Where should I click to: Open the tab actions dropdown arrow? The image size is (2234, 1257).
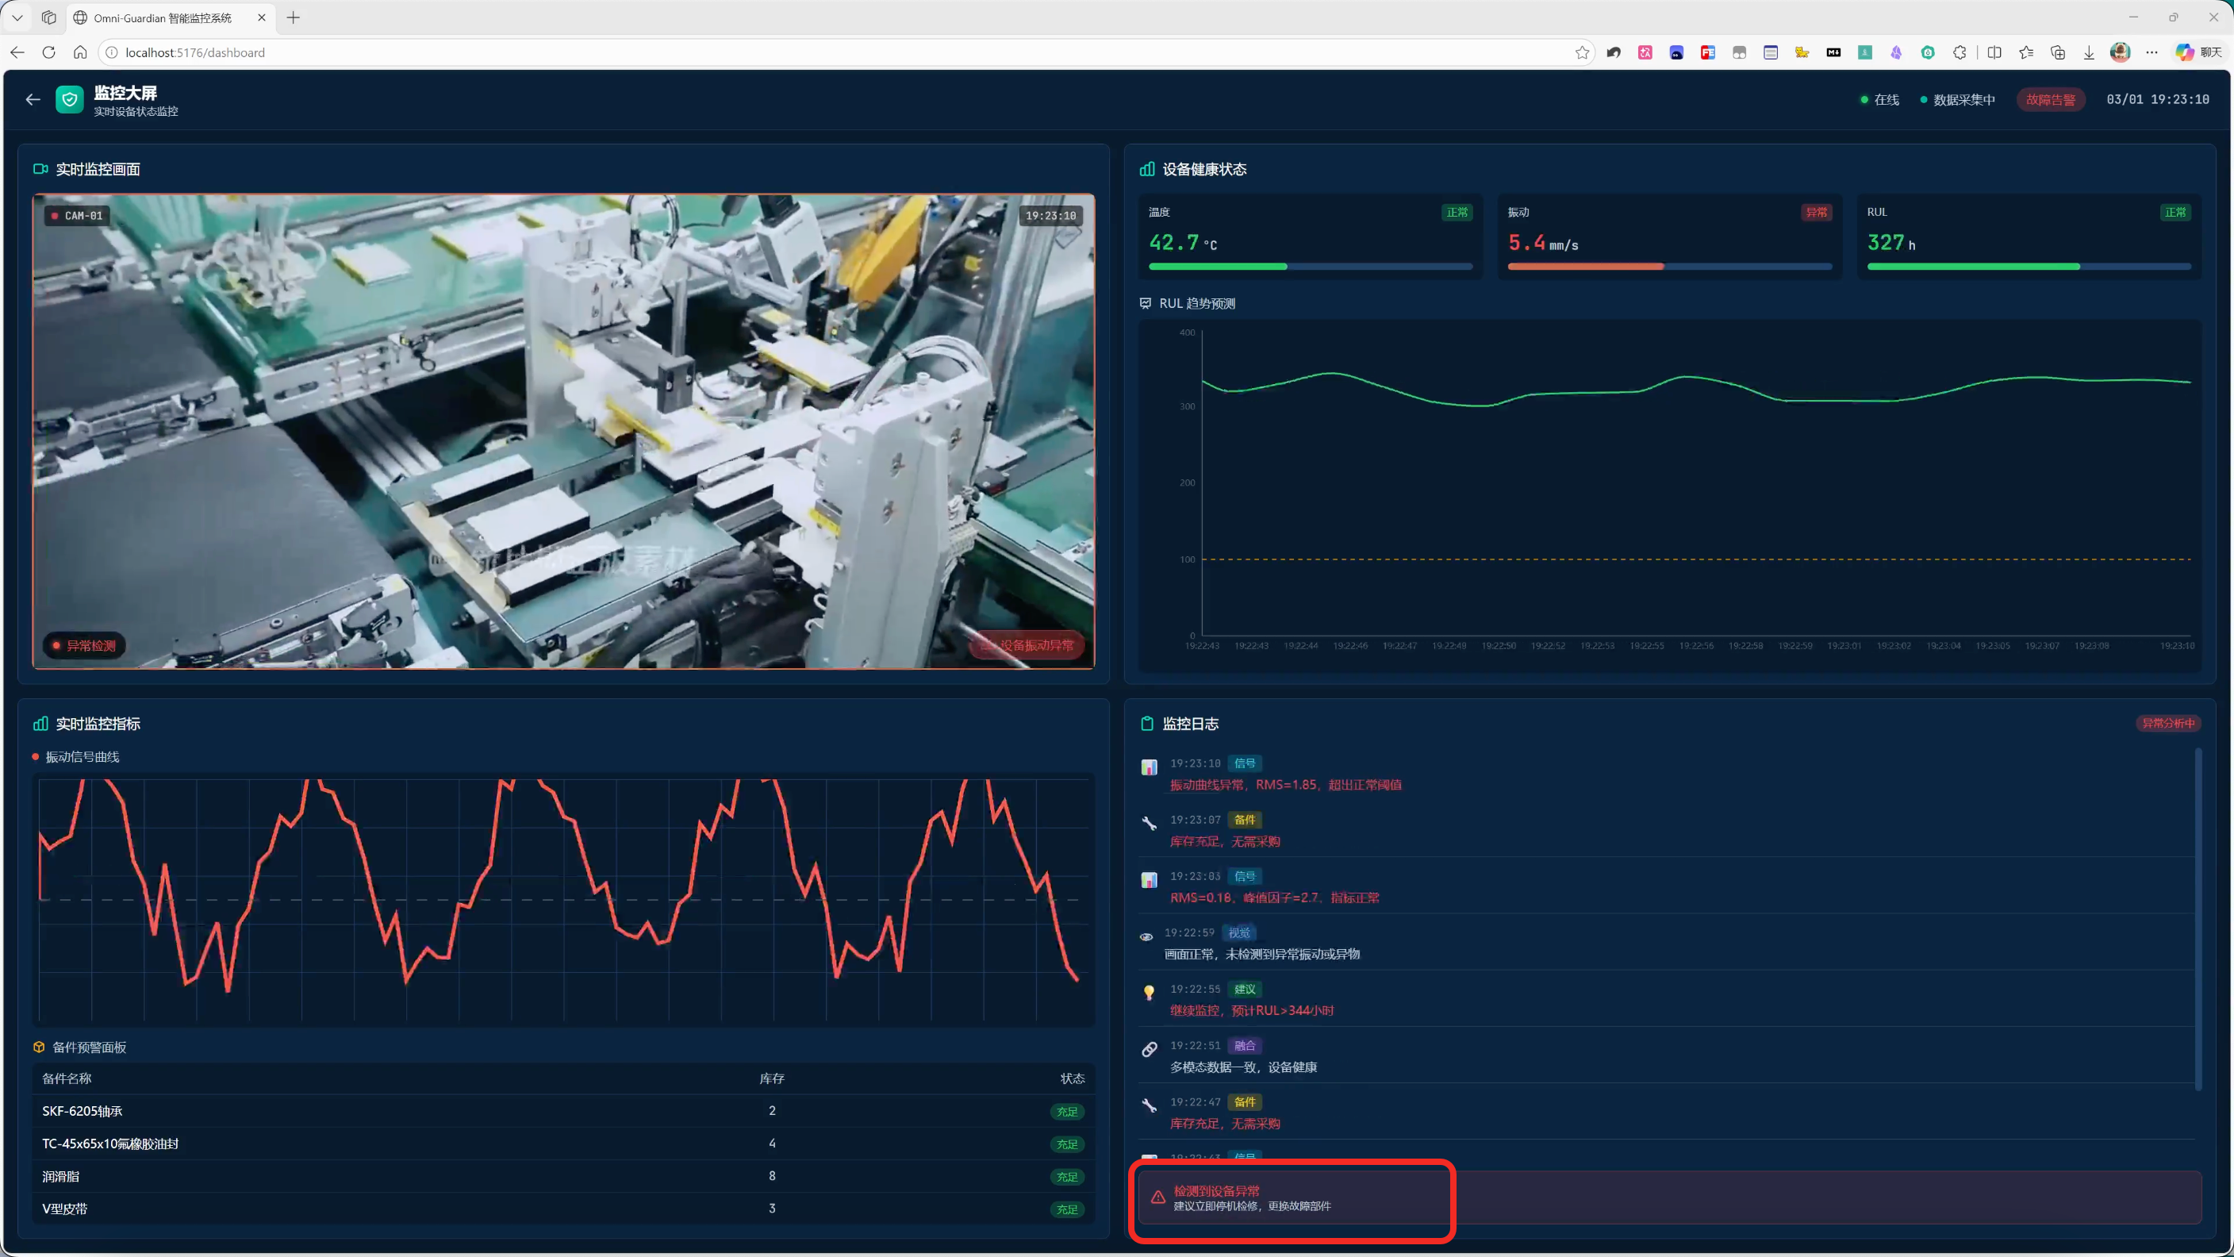[17, 17]
